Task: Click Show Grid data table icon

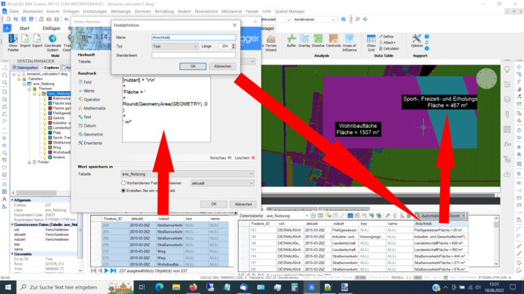Action: [x=373, y=42]
